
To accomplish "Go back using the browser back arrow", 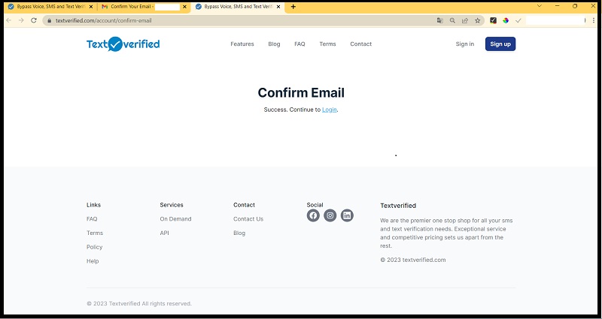I will 9,20.
